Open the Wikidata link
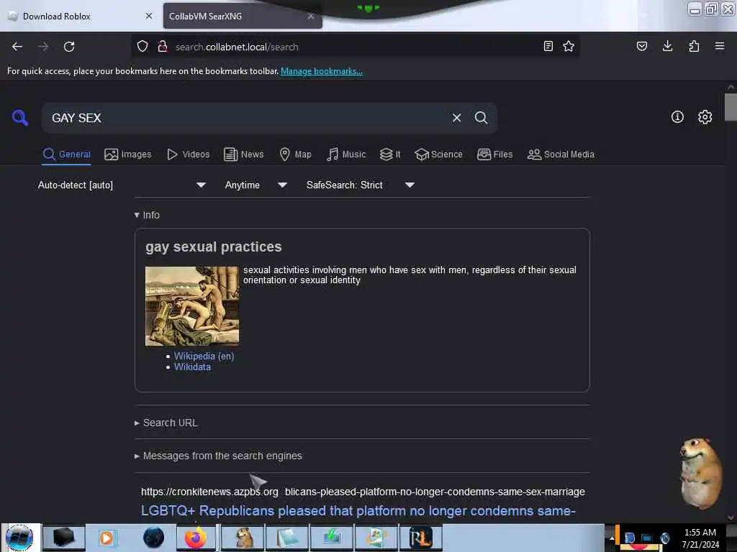Screen dimensions: 737x552 (x=192, y=367)
